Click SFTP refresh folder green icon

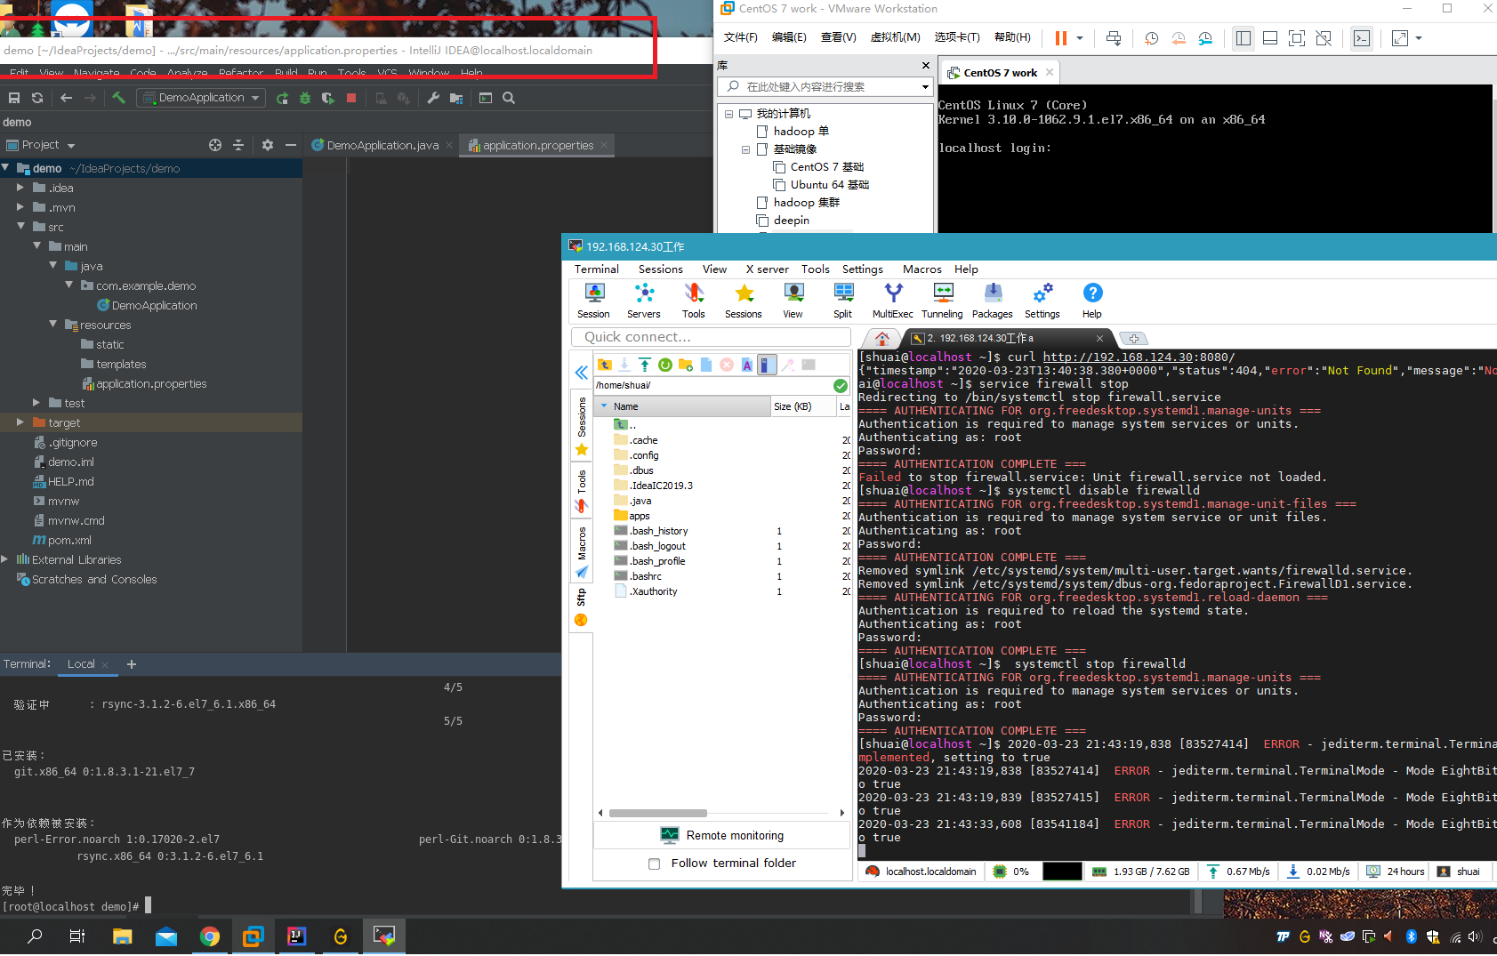pos(665,365)
